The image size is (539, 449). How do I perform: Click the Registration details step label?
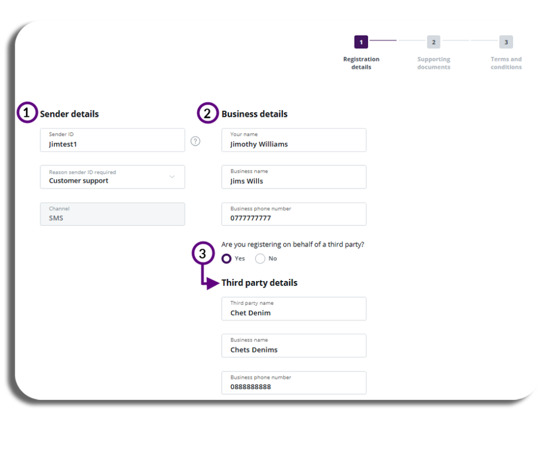point(361,63)
